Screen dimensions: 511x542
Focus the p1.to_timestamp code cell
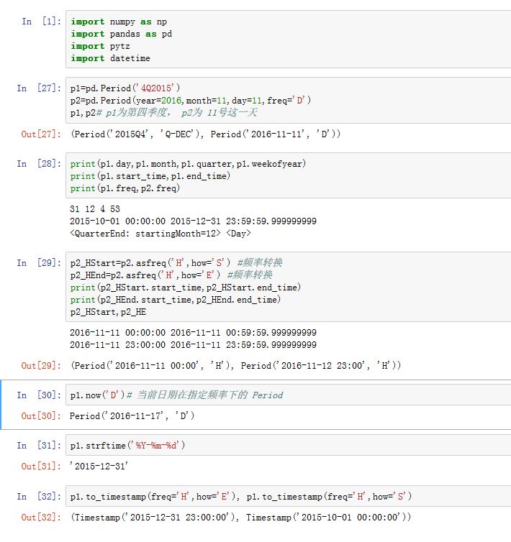288,497
